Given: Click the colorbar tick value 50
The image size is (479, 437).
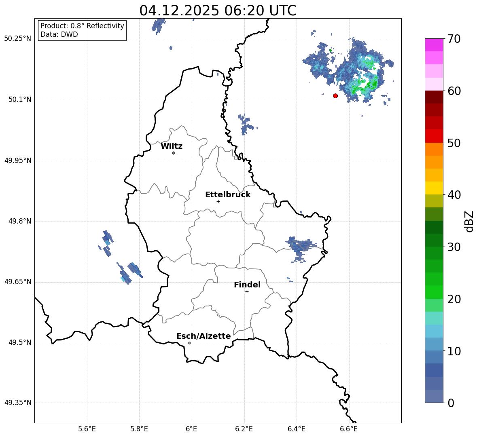Looking at the screenshot, I should pos(454,143).
